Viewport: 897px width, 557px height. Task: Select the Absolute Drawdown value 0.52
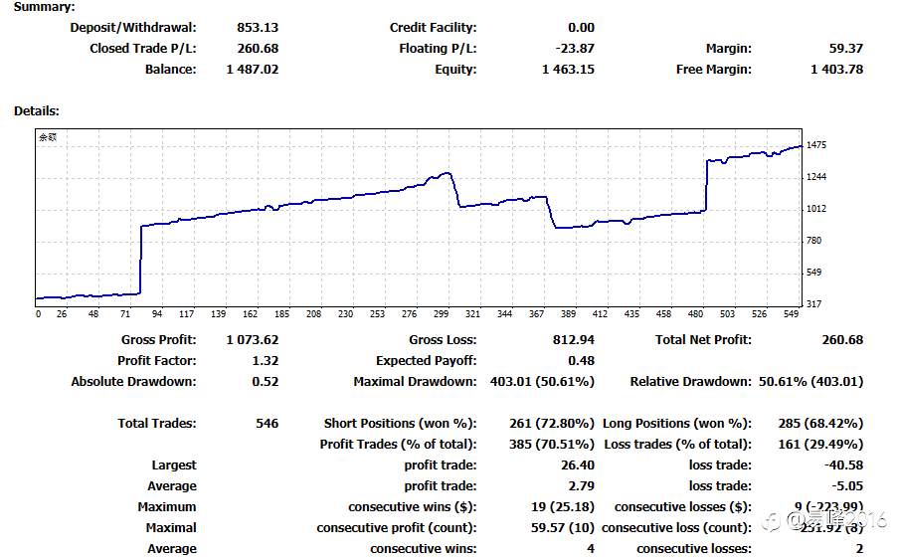tap(265, 382)
